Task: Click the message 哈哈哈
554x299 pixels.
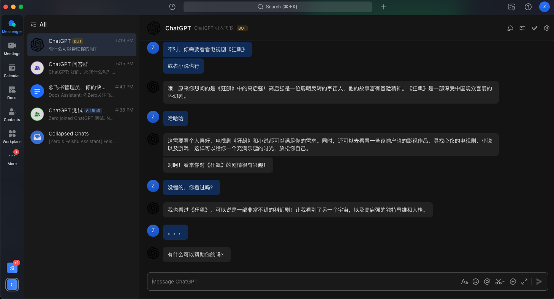Action: (176, 118)
